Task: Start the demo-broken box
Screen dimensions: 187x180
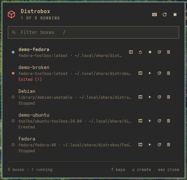Action: point(150,73)
